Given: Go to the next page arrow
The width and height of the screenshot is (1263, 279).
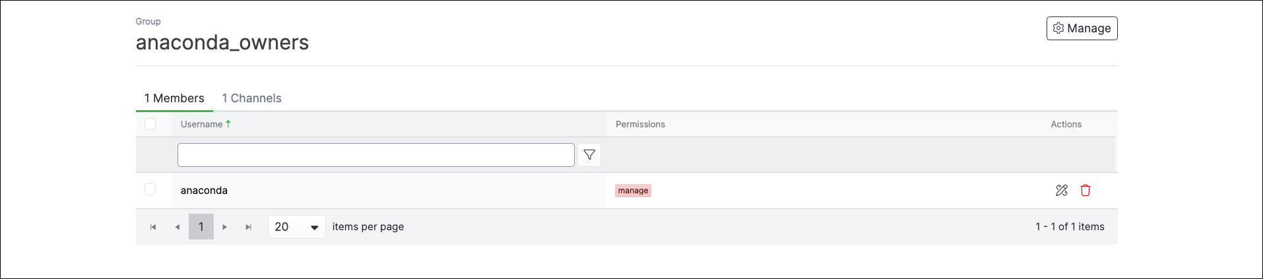Looking at the screenshot, I should (225, 227).
